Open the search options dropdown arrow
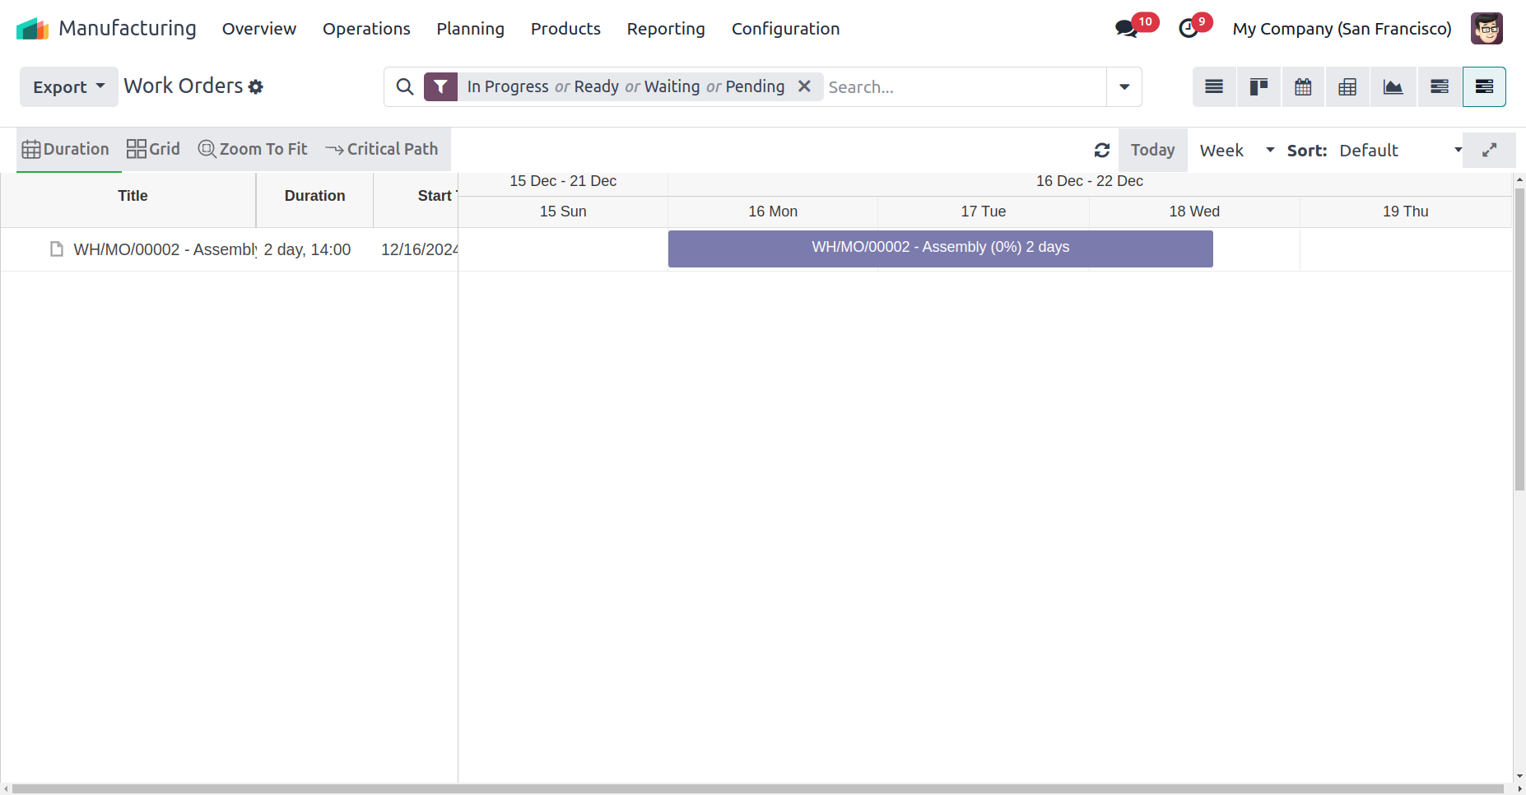The height and width of the screenshot is (795, 1526). coord(1124,87)
